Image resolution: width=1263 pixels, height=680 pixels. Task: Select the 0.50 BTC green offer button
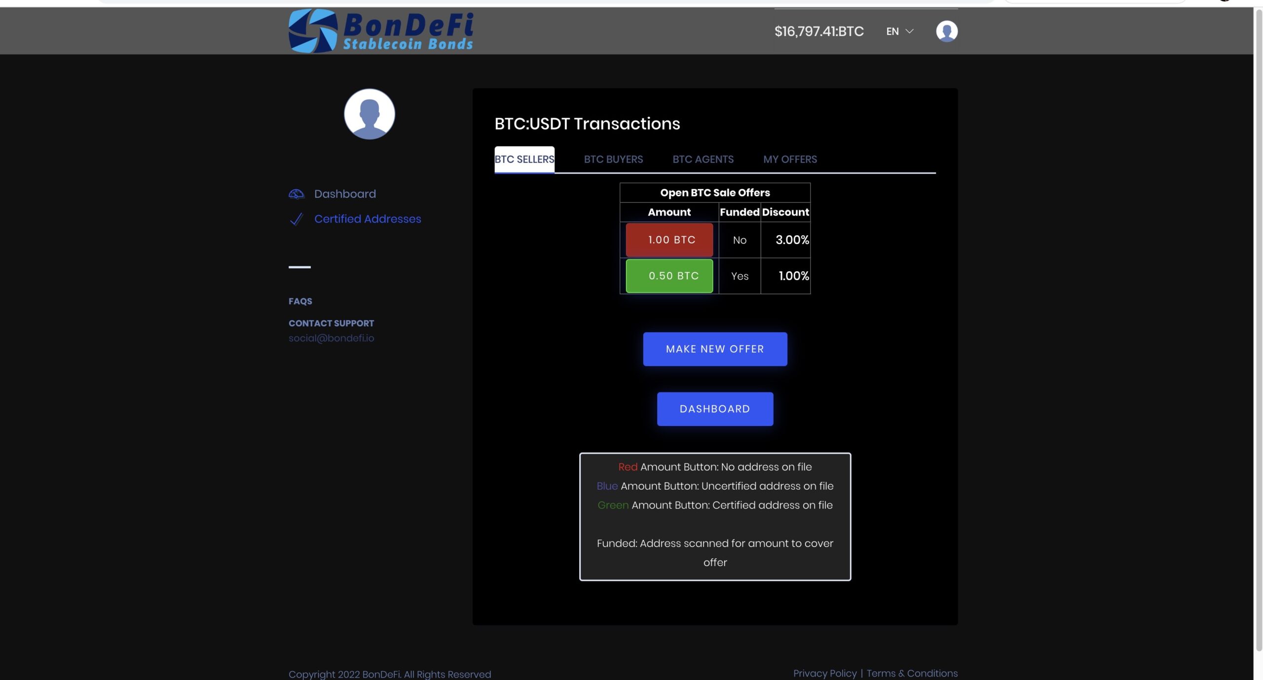coord(669,276)
